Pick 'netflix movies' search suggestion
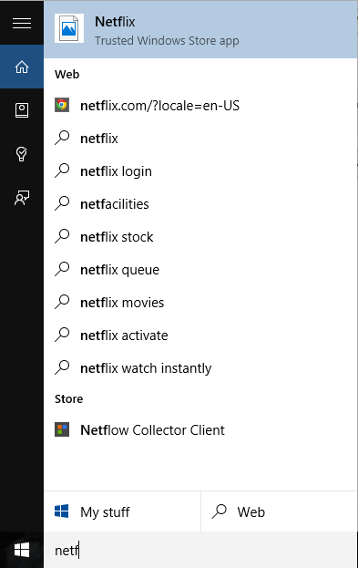The image size is (358, 568). coord(200,303)
